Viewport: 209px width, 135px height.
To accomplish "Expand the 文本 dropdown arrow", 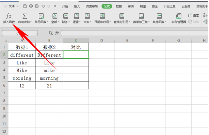I will pos(91,22).
